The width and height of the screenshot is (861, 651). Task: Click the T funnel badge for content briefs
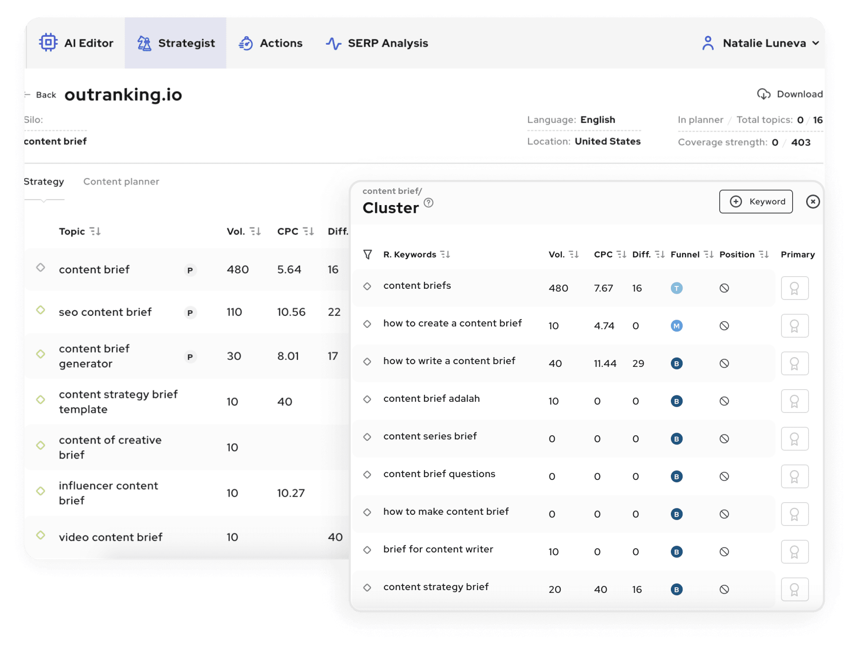coord(677,288)
